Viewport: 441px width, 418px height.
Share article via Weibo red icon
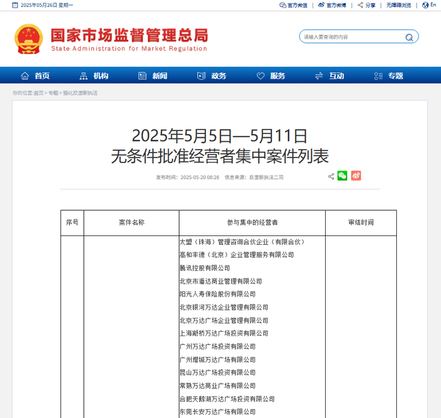point(356,176)
